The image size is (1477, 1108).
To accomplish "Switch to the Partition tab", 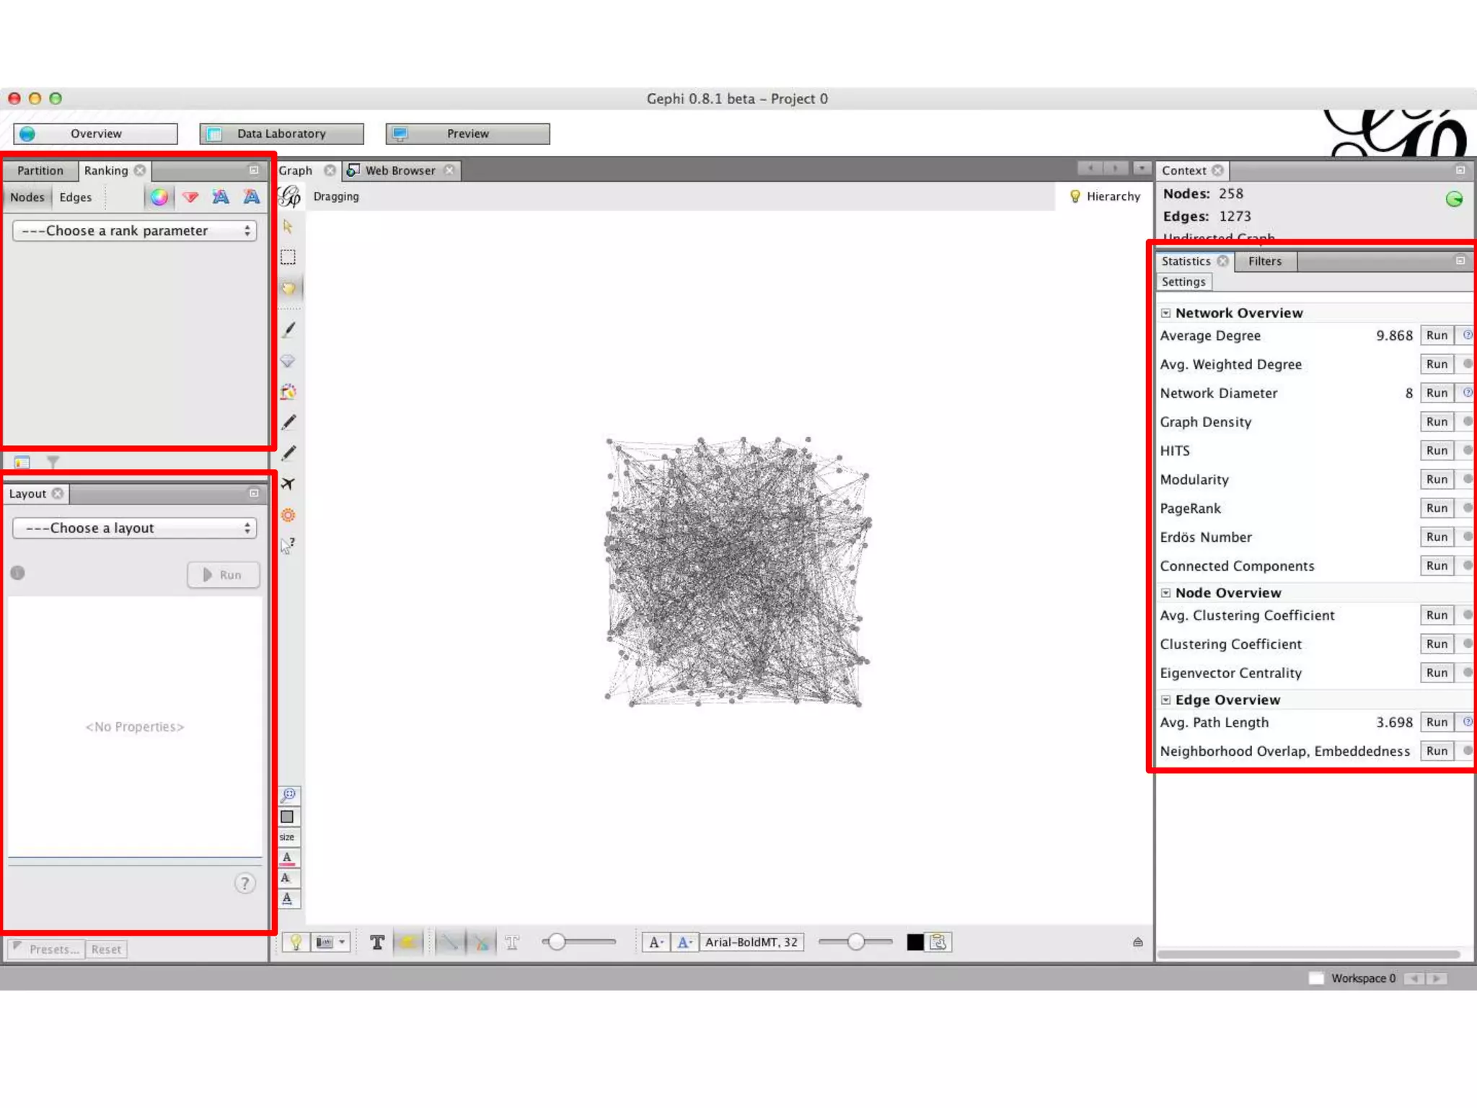I will pyautogui.click(x=40, y=171).
